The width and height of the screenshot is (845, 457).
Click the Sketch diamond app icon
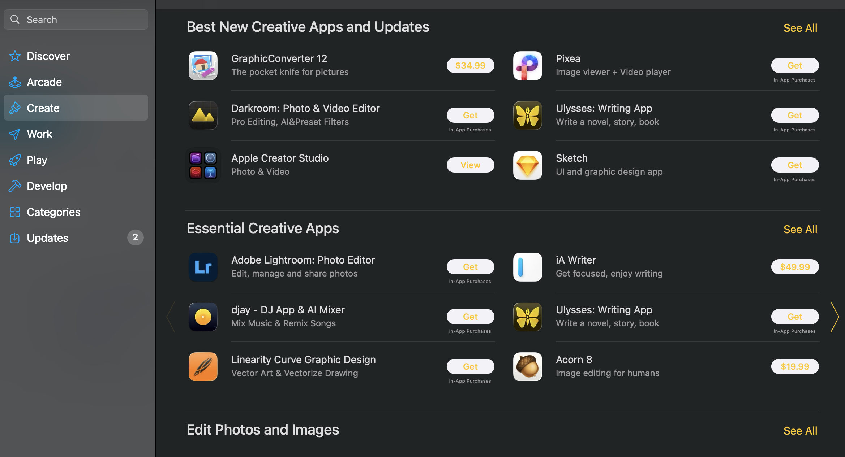click(527, 165)
